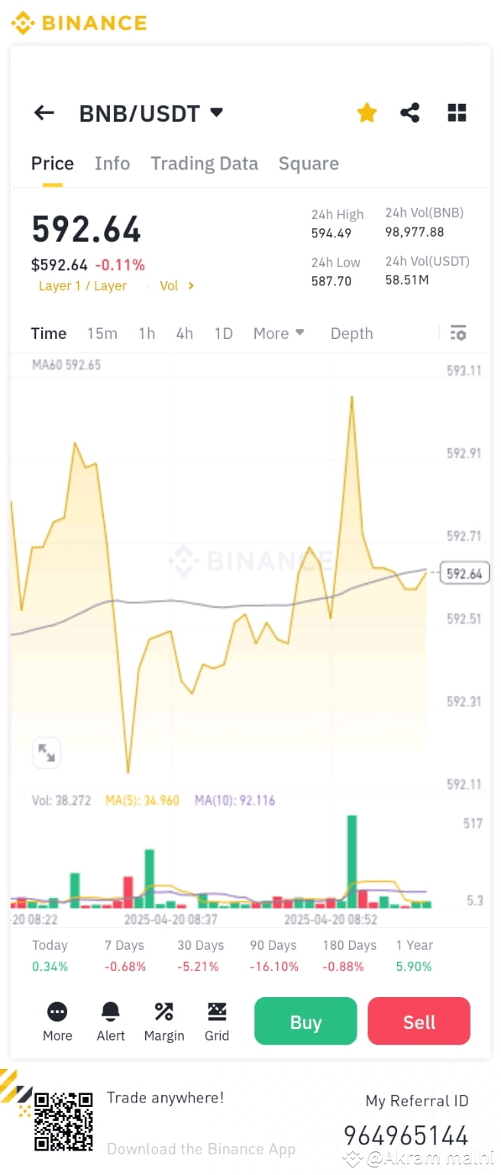Tap the back arrow icon
This screenshot has width=501, height=1175.
pos(44,113)
